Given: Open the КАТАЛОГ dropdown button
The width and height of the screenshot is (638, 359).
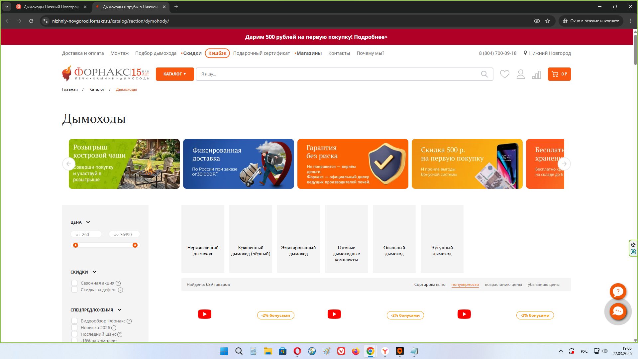Looking at the screenshot, I should click(174, 74).
